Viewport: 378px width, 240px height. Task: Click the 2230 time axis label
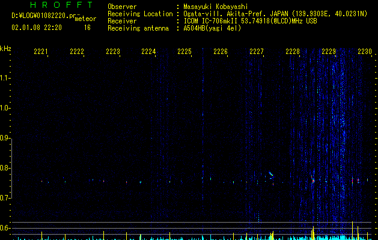click(x=365, y=52)
